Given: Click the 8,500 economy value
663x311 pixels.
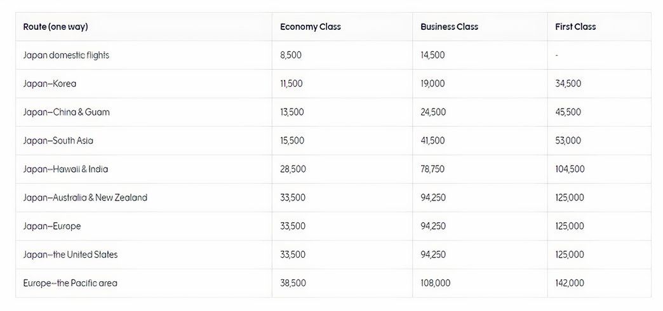Looking at the screenshot, I should coord(291,55).
